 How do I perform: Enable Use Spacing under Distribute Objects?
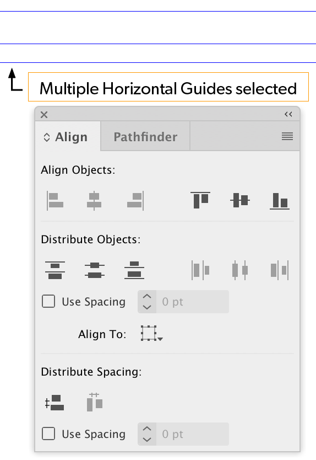pos(48,301)
